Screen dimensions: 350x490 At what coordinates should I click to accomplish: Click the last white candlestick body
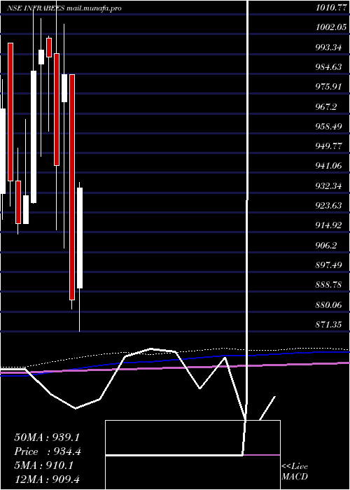(80, 238)
